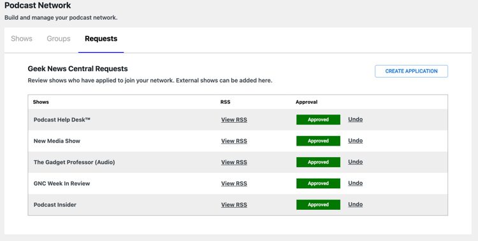This screenshot has width=478, height=241.
Task: Open the Groups tab
Action: click(x=59, y=39)
